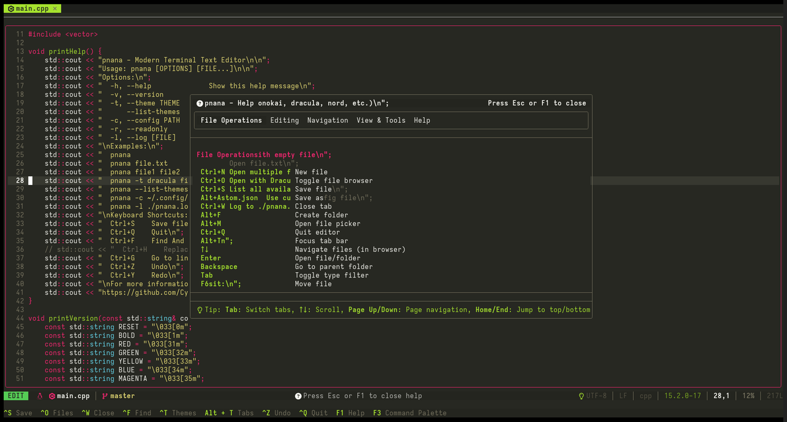Image resolution: width=787 pixels, height=422 pixels.
Task: Click the 28,1 cursor position in the status bar
Action: 722,396
